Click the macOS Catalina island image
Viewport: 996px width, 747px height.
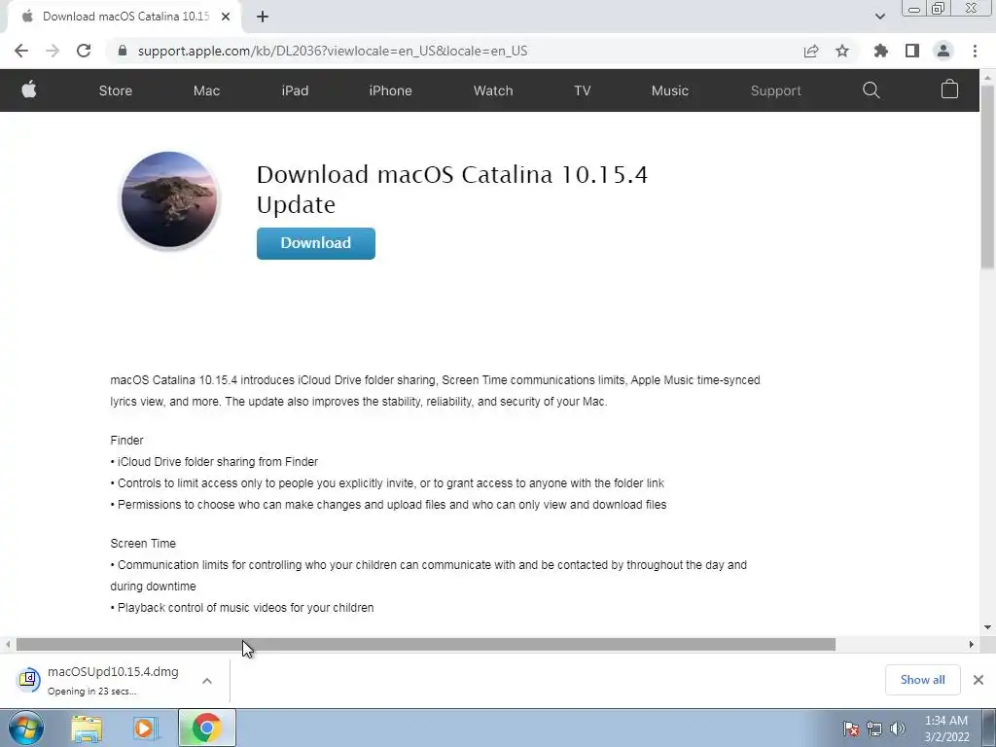169,199
